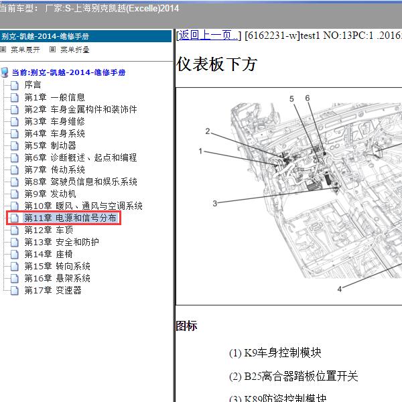The height and width of the screenshot is (402, 402).
Task: Click the document icon beside 第14章 座椅
Action: [15, 255]
